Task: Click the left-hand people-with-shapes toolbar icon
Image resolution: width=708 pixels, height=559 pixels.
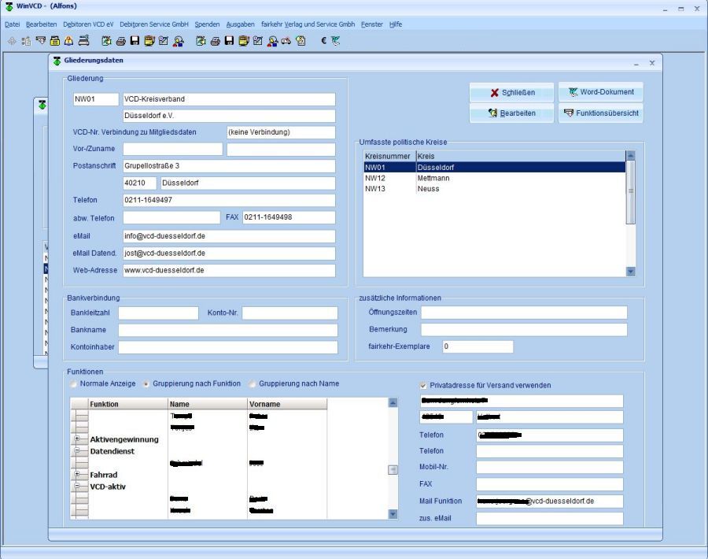Action: pos(179,41)
